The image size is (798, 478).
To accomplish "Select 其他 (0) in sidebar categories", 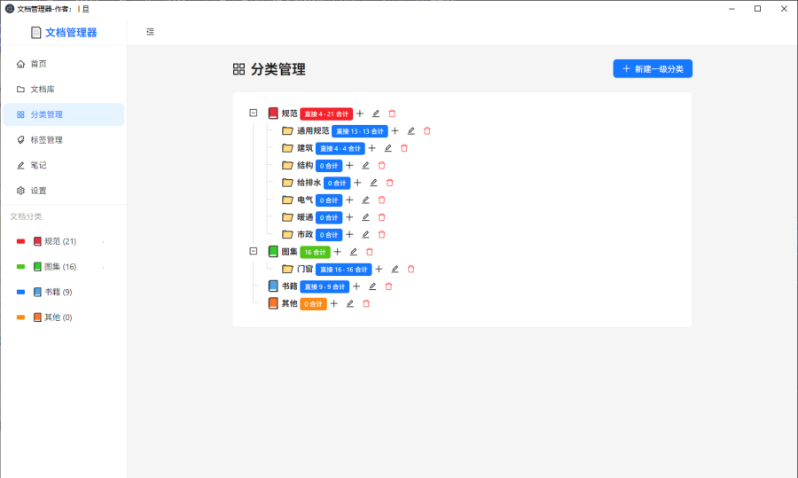I will click(64, 317).
